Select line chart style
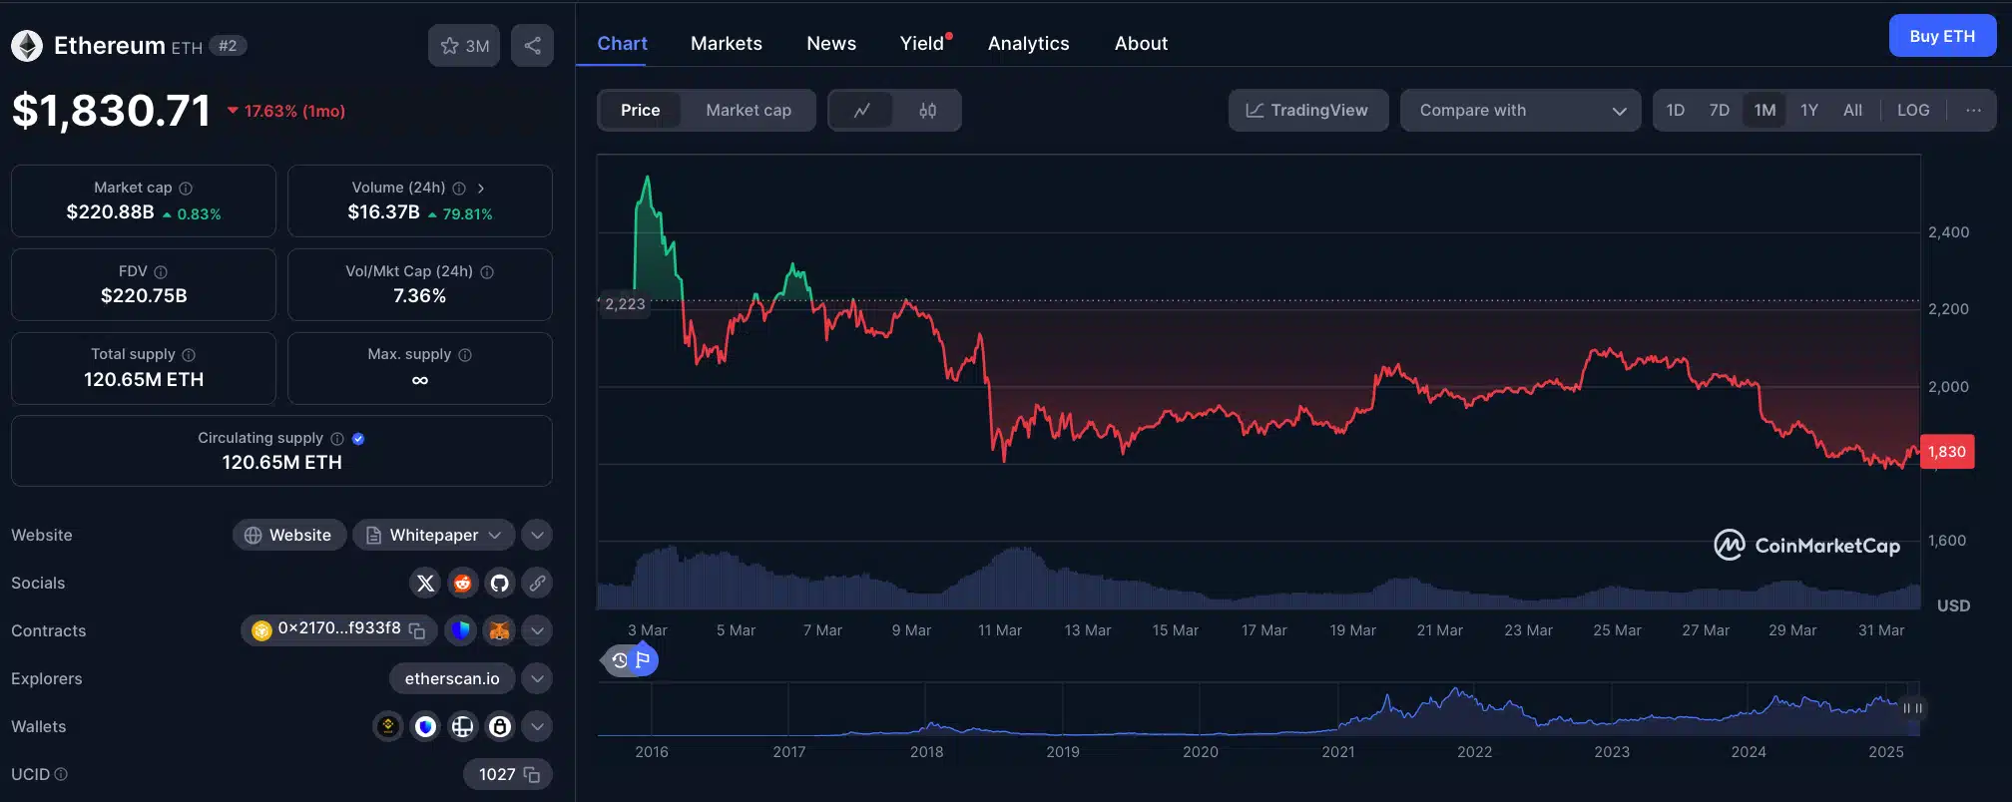The width and height of the screenshot is (2012, 802). pos(862,111)
